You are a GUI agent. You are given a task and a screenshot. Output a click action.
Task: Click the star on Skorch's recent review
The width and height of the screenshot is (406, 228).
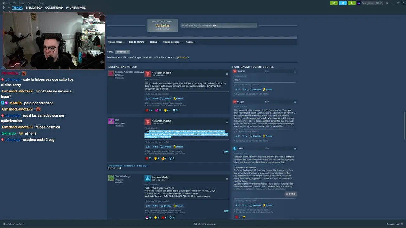point(295,149)
